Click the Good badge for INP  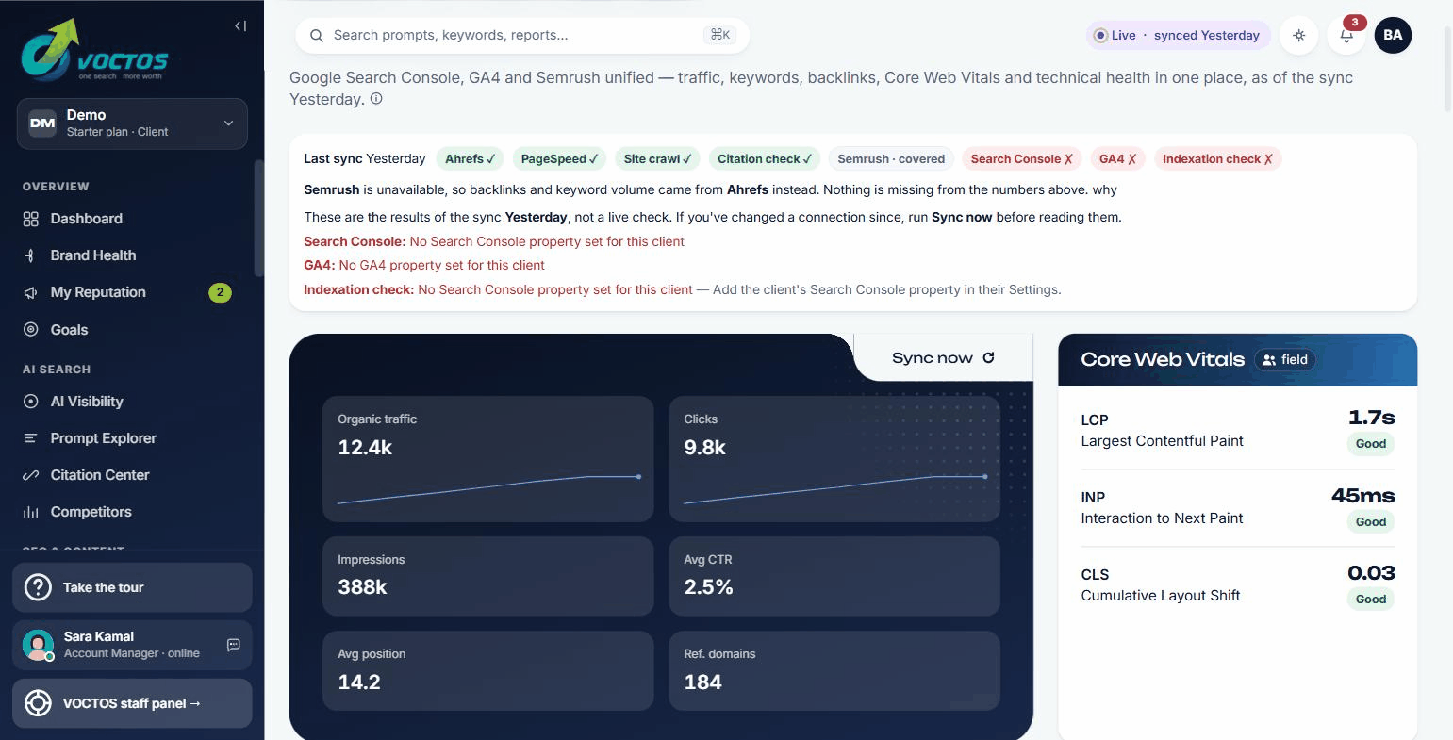(1371, 521)
